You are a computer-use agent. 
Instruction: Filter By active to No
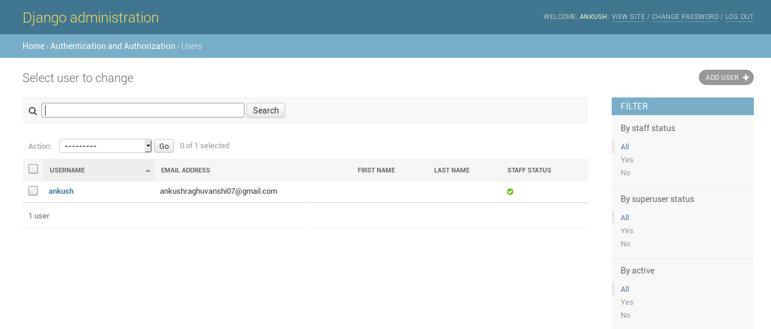click(625, 315)
